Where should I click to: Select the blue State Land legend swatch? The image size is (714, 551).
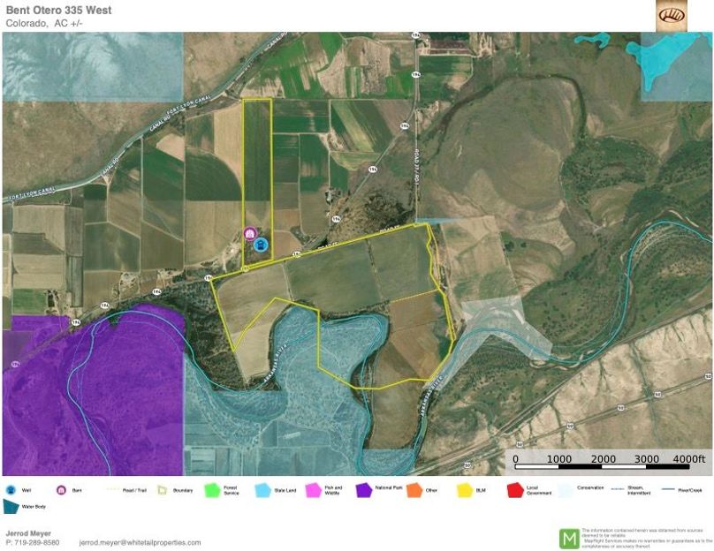(262, 489)
